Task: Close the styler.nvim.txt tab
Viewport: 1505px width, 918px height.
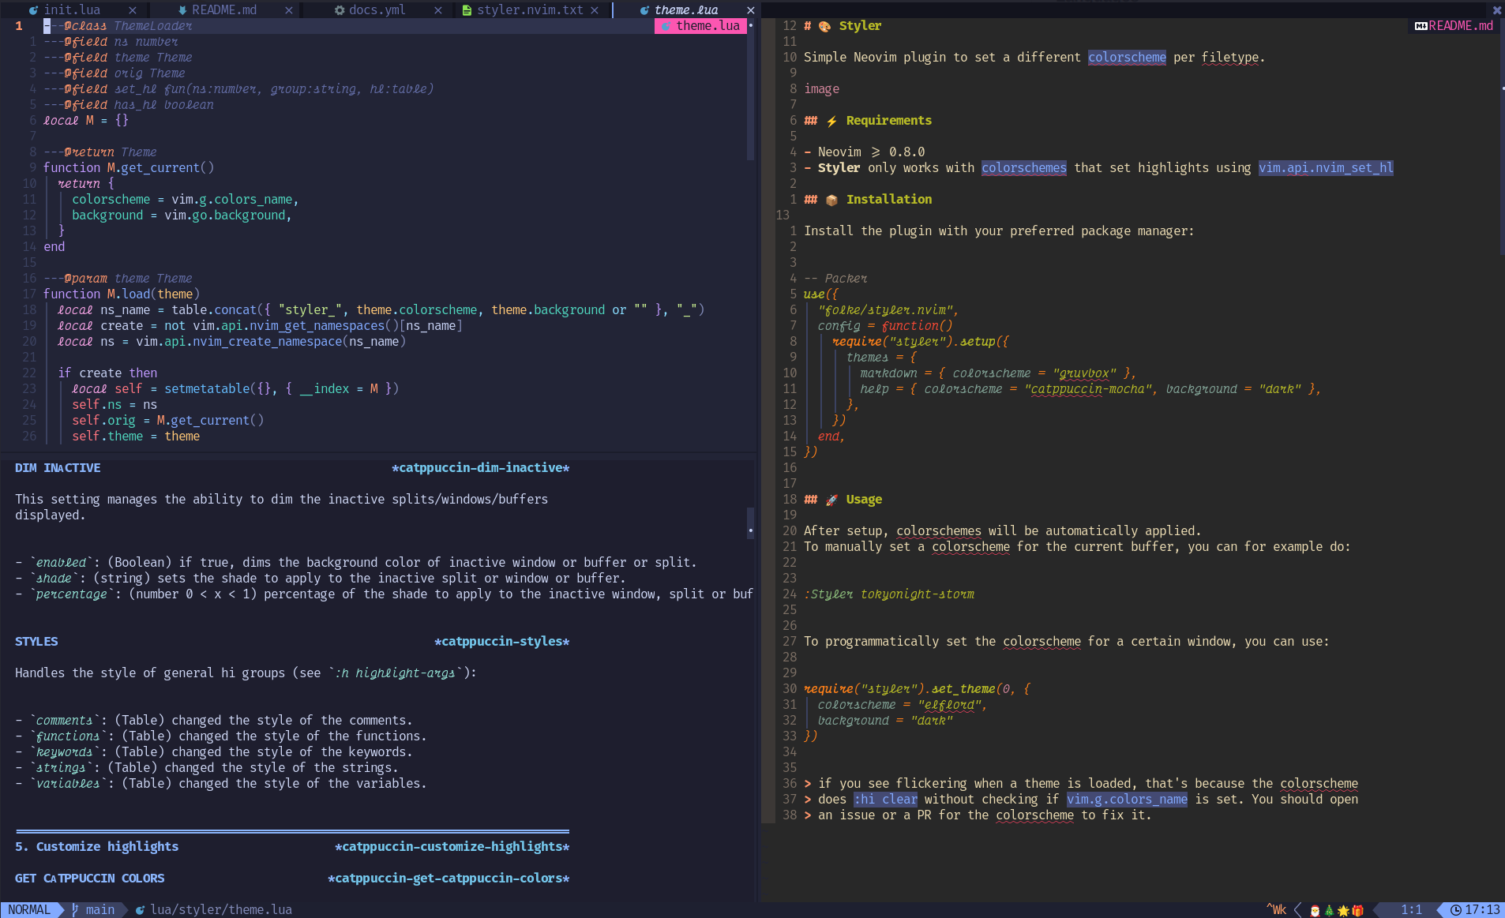Action: pos(595,10)
